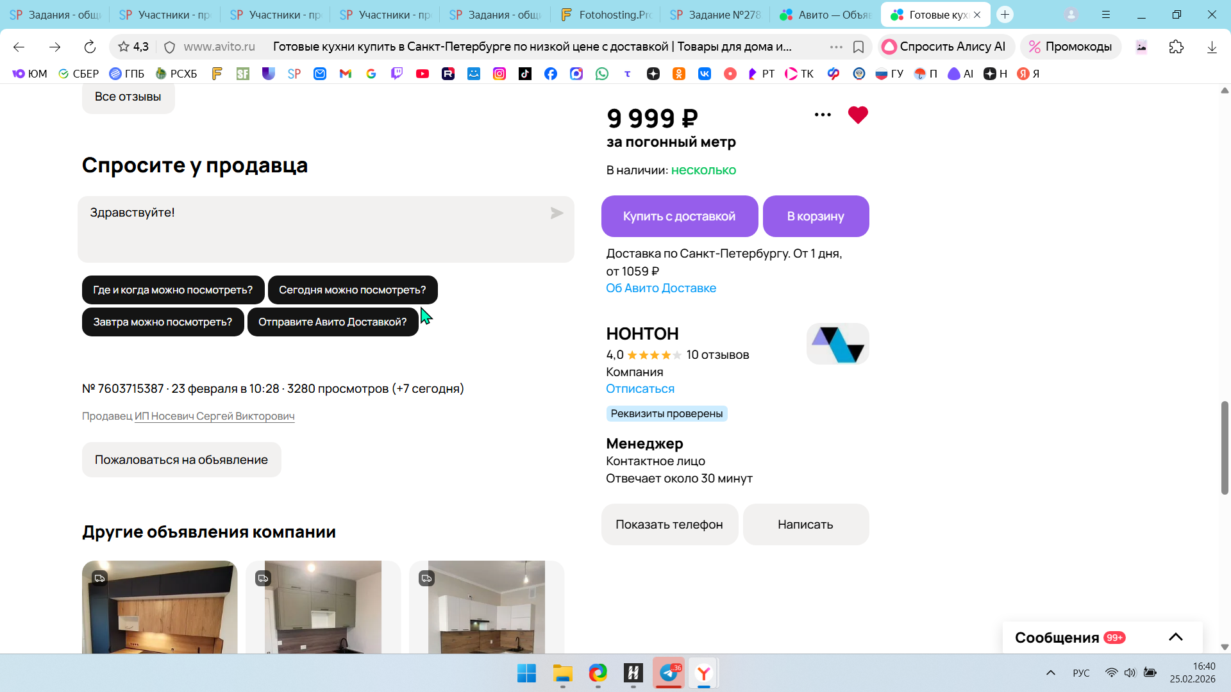The height and width of the screenshot is (692, 1231).
Task: Open the downloads arrow icon
Action: click(1212, 47)
